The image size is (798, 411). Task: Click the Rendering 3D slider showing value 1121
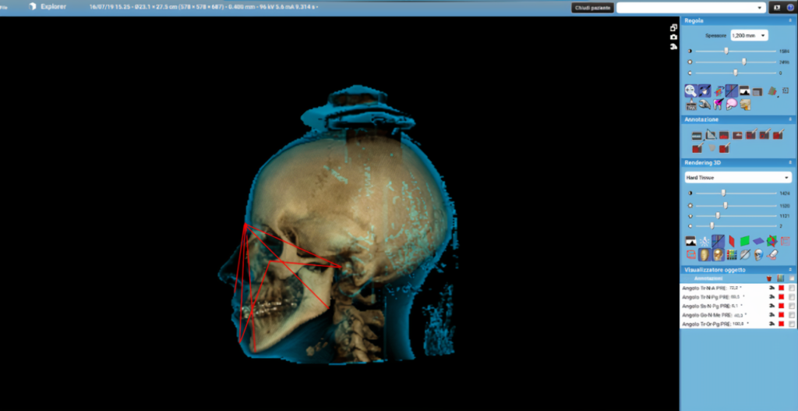pyautogui.click(x=736, y=216)
